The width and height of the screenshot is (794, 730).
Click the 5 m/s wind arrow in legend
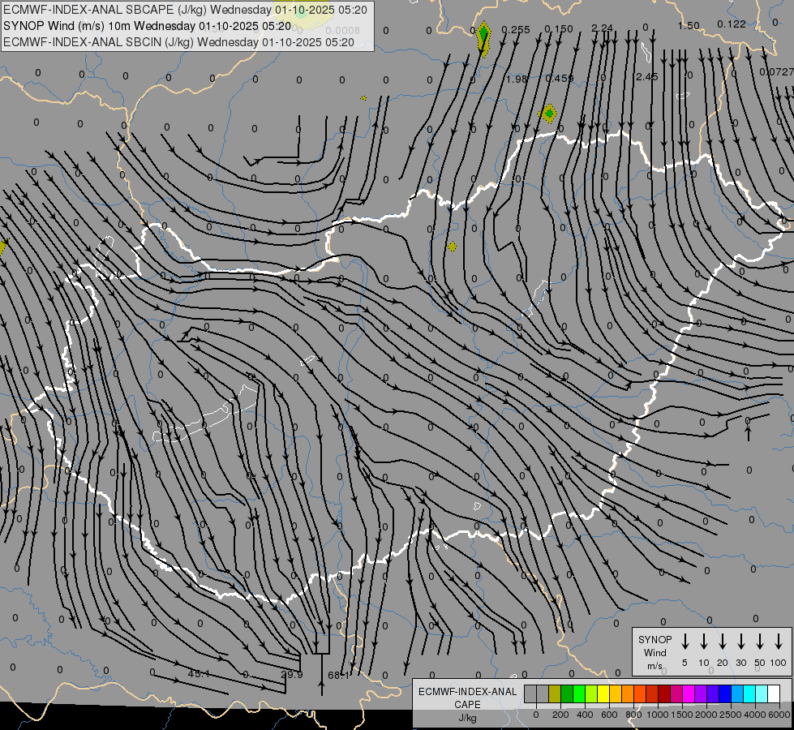pos(685,642)
